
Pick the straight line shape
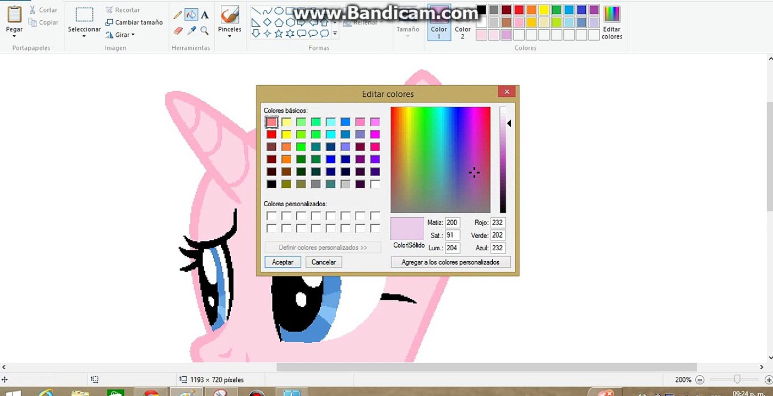pos(256,10)
